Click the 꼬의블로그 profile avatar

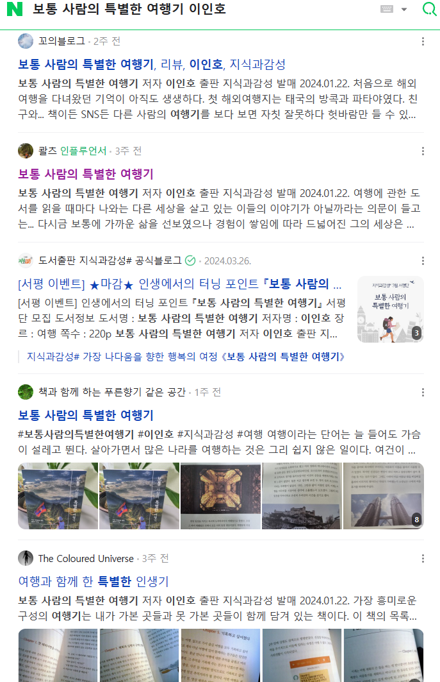click(26, 41)
